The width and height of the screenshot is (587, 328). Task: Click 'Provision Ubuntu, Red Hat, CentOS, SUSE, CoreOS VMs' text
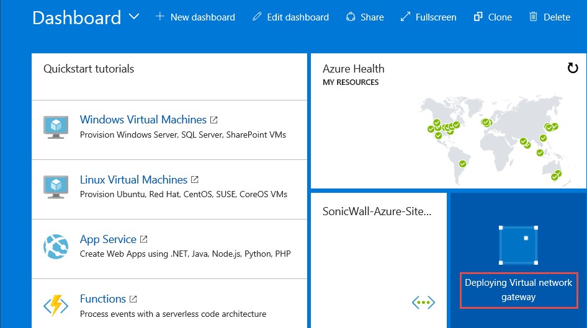click(184, 195)
